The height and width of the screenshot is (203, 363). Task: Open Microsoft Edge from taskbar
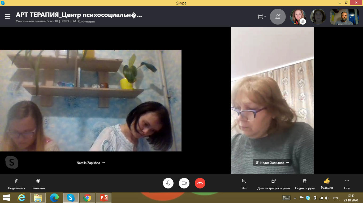click(x=54, y=198)
